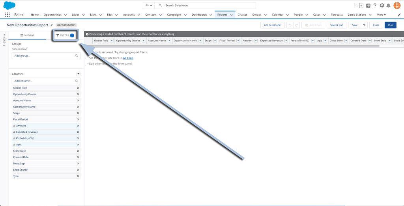Click the Add group search field
The image size is (404, 206).
pos(46,56)
